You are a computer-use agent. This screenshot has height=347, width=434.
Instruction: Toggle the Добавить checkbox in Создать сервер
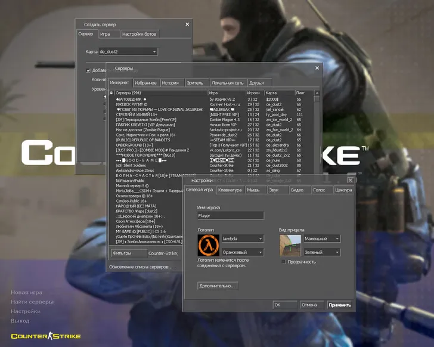point(88,70)
